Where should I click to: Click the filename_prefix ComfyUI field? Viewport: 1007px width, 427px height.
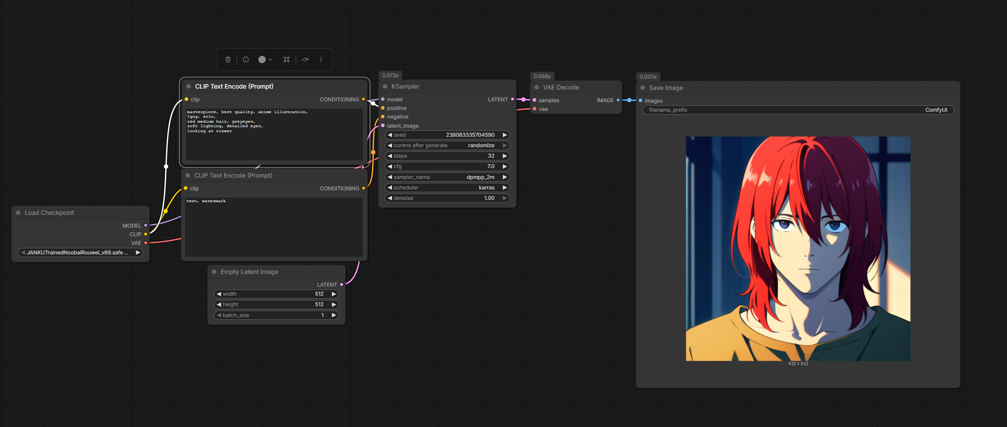798,110
